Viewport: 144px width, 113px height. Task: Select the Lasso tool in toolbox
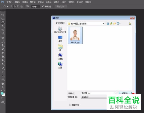(3, 22)
